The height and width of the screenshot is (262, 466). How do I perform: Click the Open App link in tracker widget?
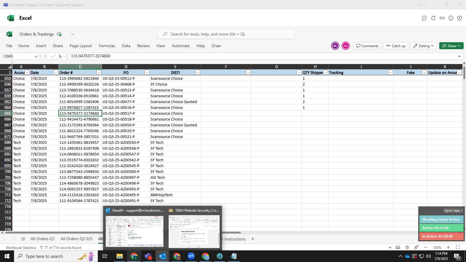(x=453, y=210)
